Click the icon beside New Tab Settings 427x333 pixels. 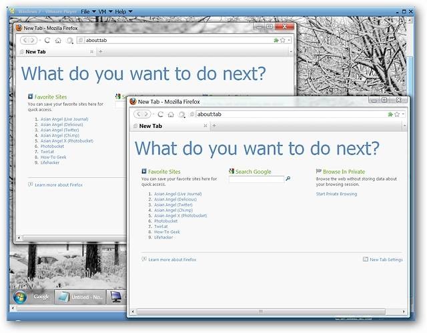(366, 259)
